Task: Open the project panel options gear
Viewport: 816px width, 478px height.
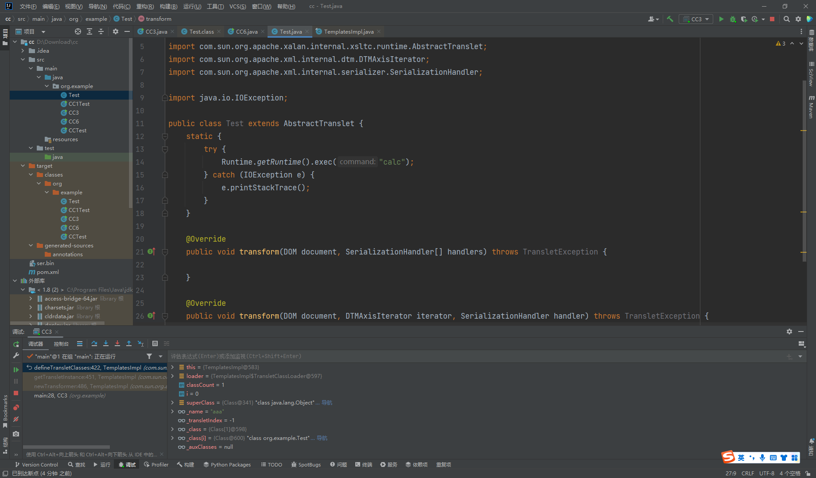Action: pyautogui.click(x=116, y=31)
